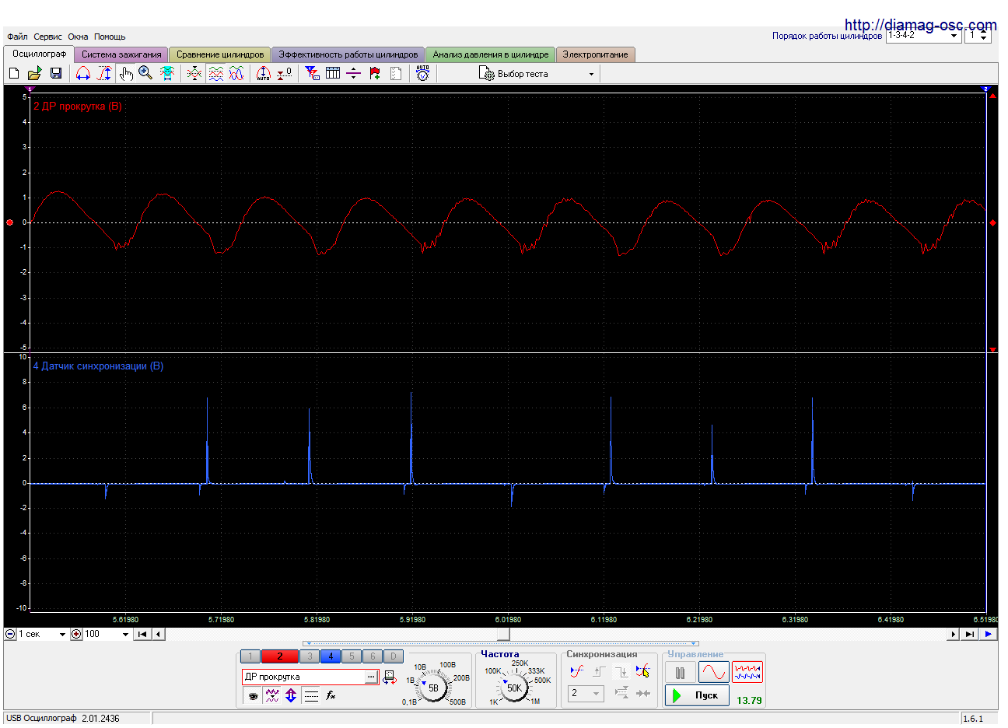
Task: Click the purple divider line icon
Action: 354,73
